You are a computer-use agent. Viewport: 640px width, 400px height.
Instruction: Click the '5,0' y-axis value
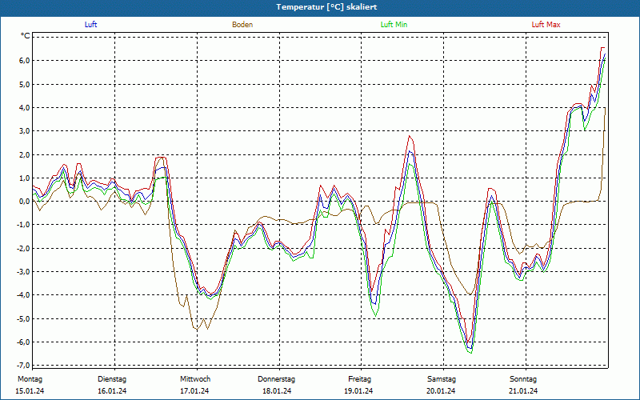(25, 84)
